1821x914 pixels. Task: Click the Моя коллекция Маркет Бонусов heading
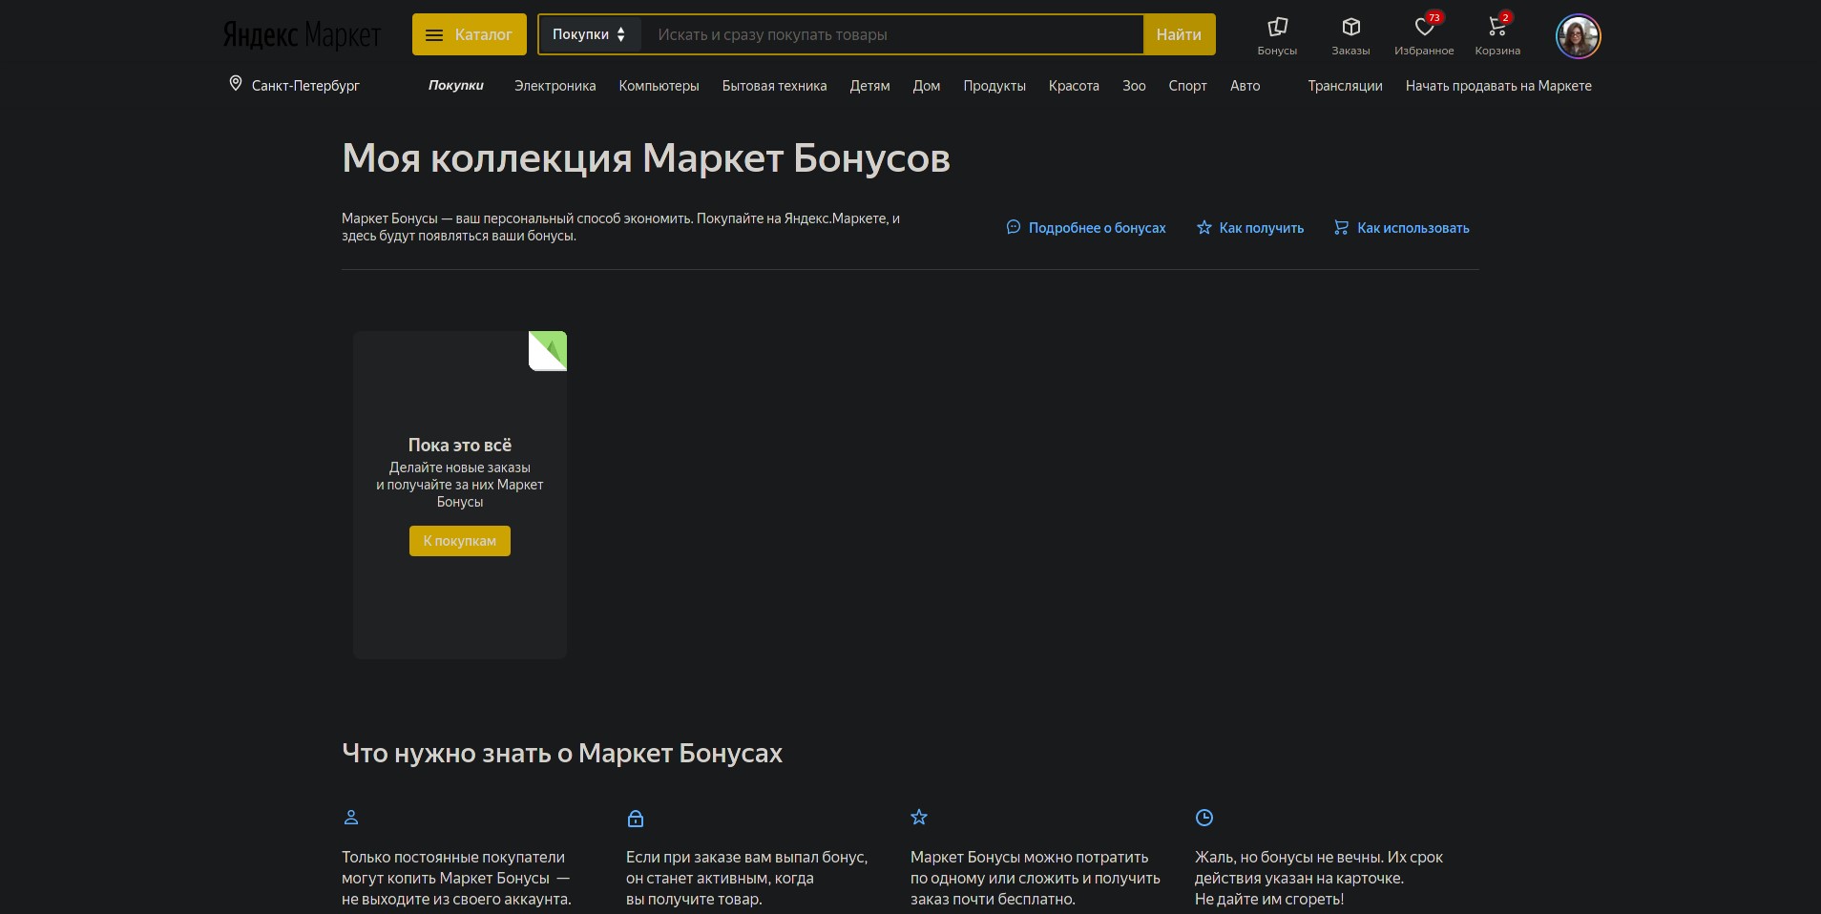point(646,158)
